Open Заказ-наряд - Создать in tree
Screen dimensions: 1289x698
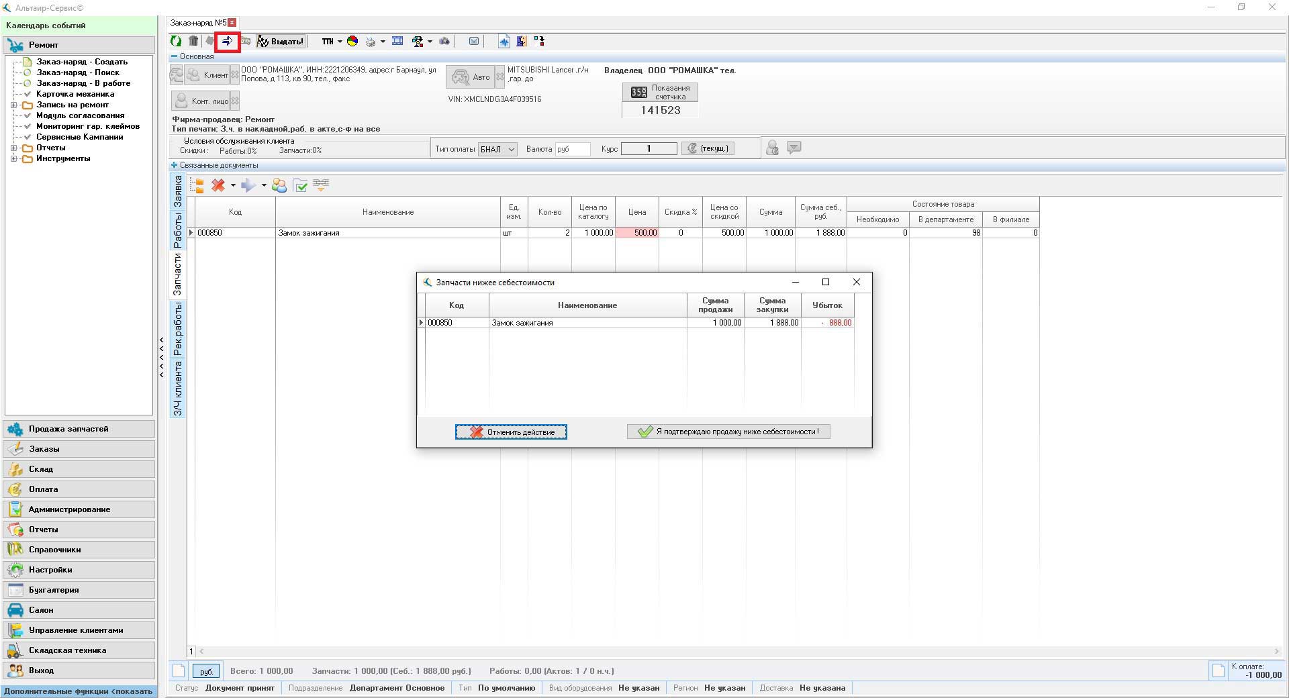click(82, 62)
